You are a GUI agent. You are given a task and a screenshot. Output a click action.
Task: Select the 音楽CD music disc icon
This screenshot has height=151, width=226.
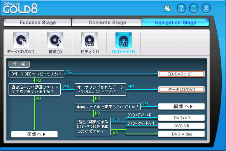pos(55,40)
